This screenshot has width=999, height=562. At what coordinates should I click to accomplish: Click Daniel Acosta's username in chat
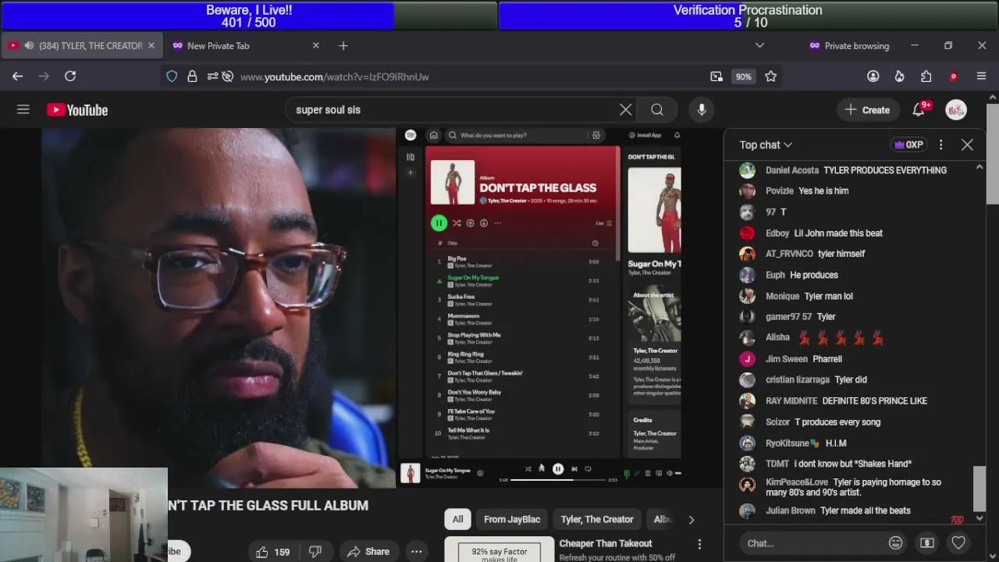click(x=792, y=170)
